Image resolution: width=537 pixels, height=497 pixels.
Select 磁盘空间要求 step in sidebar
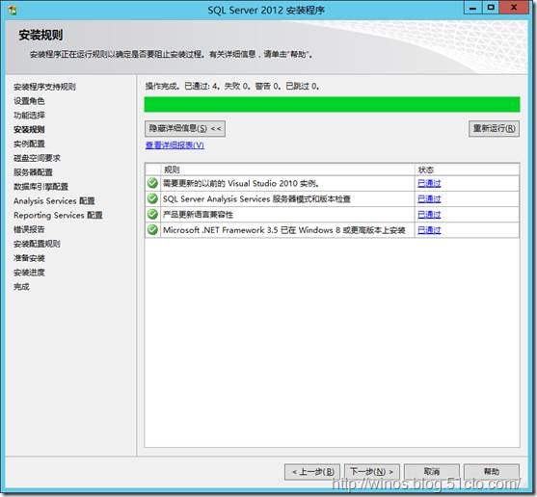(37, 158)
